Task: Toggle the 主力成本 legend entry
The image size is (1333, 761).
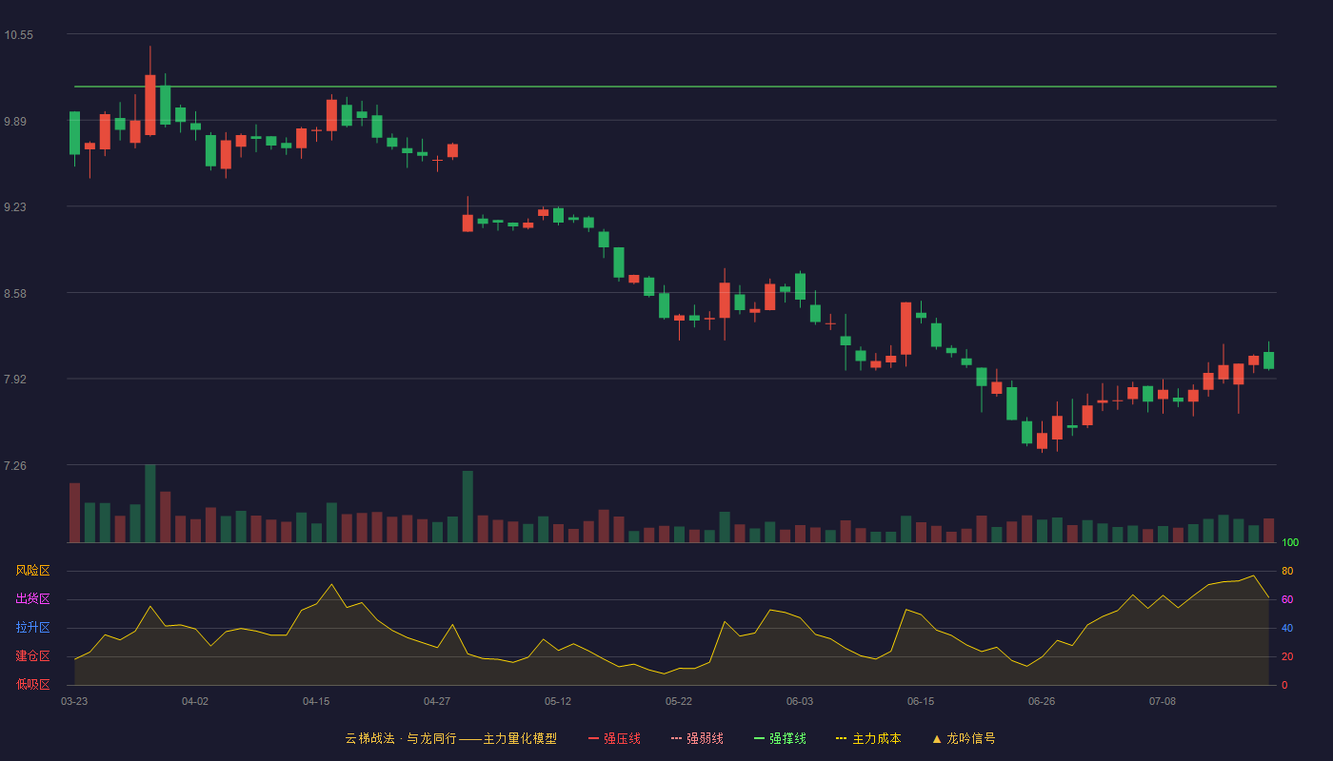Action: point(868,738)
